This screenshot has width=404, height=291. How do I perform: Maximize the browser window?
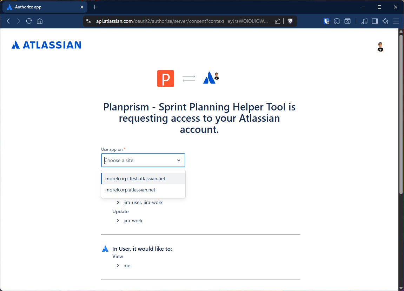pyautogui.click(x=379, y=7)
